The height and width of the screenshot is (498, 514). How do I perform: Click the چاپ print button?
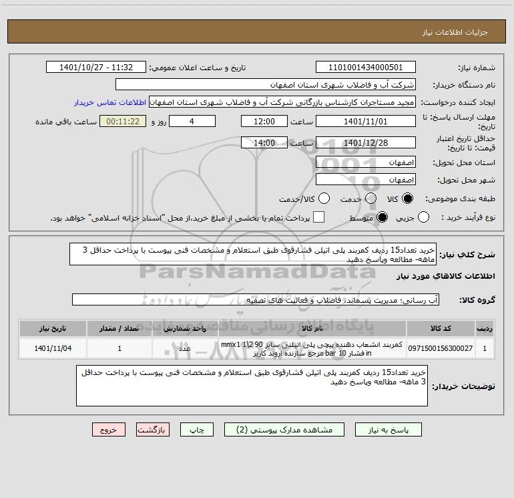pos(197,430)
